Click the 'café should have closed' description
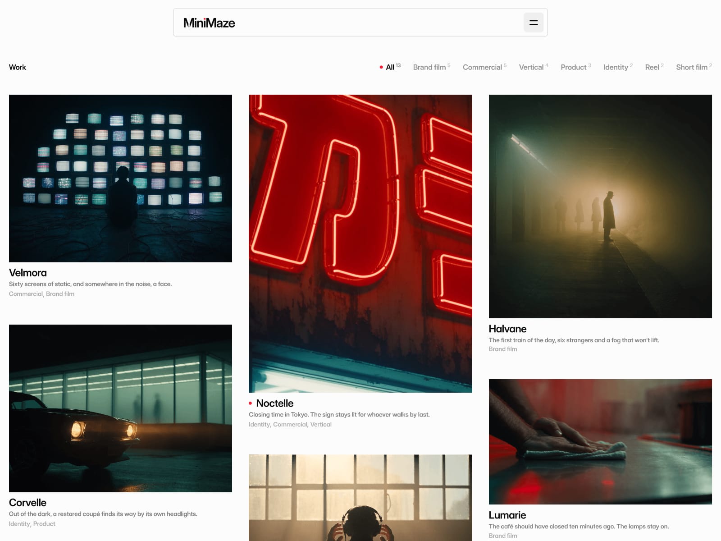Image resolution: width=721 pixels, height=541 pixels. pyautogui.click(x=579, y=527)
